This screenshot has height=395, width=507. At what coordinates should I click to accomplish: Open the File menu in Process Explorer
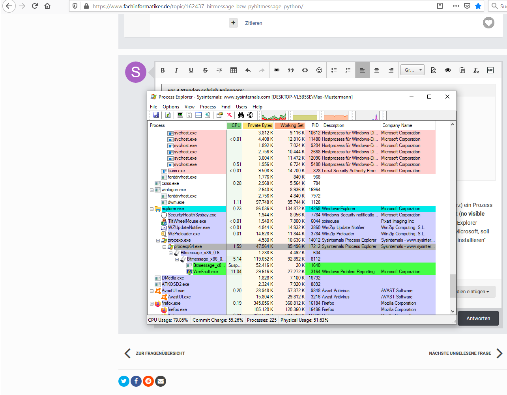(153, 107)
